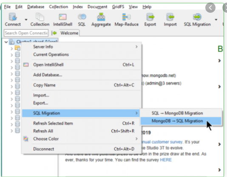Click the folder icon under the cluster node
Screen dimensions: 227x177
17,48
